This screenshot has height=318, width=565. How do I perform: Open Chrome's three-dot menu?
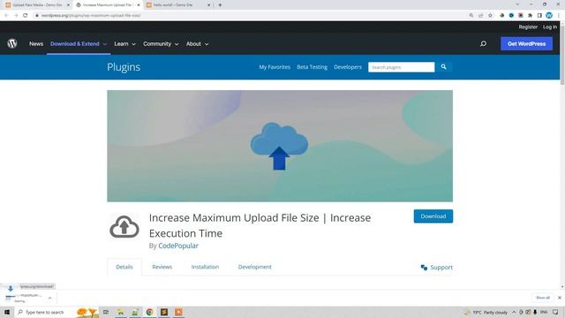pyautogui.click(x=559, y=16)
